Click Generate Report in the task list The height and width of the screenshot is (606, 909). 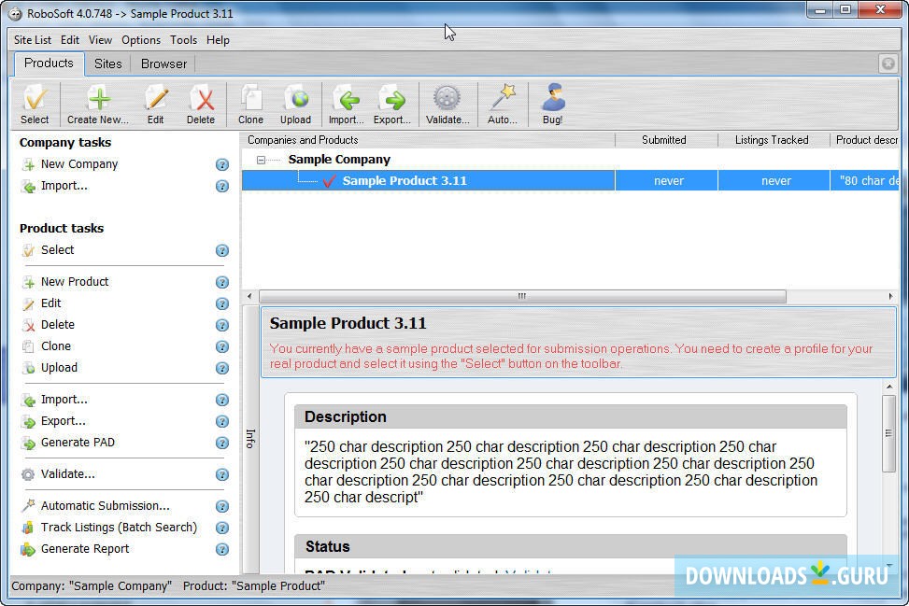[85, 549]
